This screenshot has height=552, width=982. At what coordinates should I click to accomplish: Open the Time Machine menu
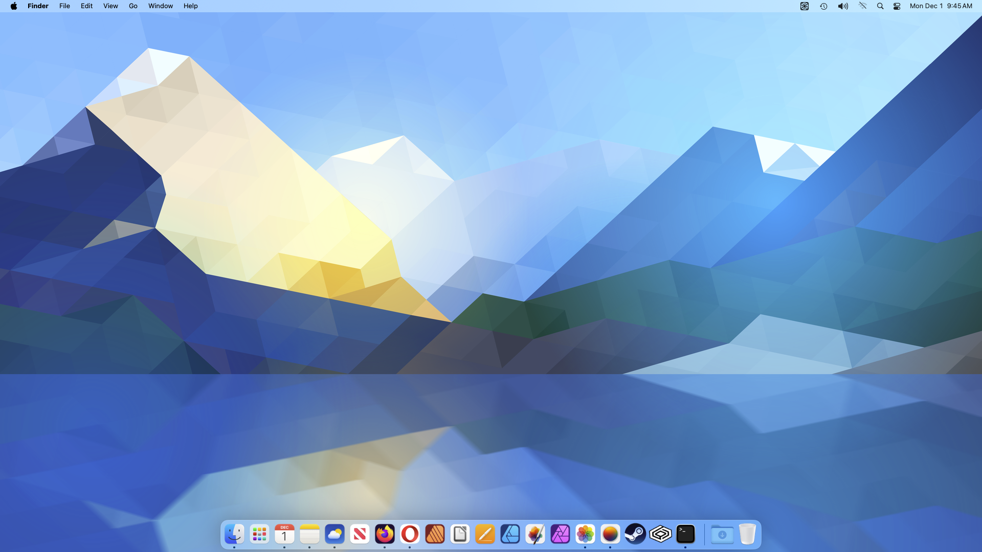(x=823, y=6)
